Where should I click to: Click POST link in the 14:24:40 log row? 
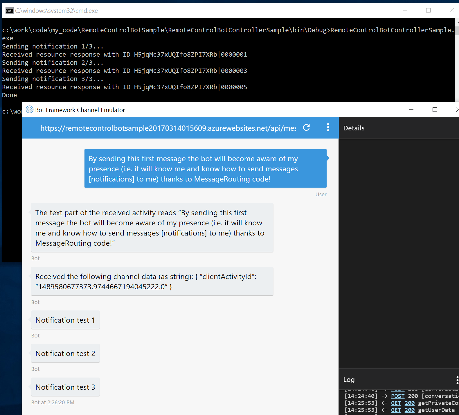tap(397, 396)
